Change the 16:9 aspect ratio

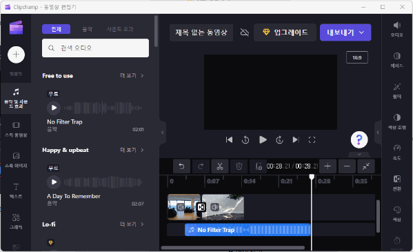[x=357, y=57]
